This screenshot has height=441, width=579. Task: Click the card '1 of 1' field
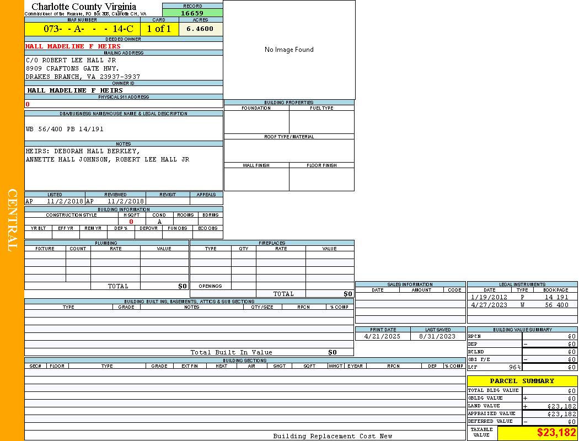coord(159,29)
